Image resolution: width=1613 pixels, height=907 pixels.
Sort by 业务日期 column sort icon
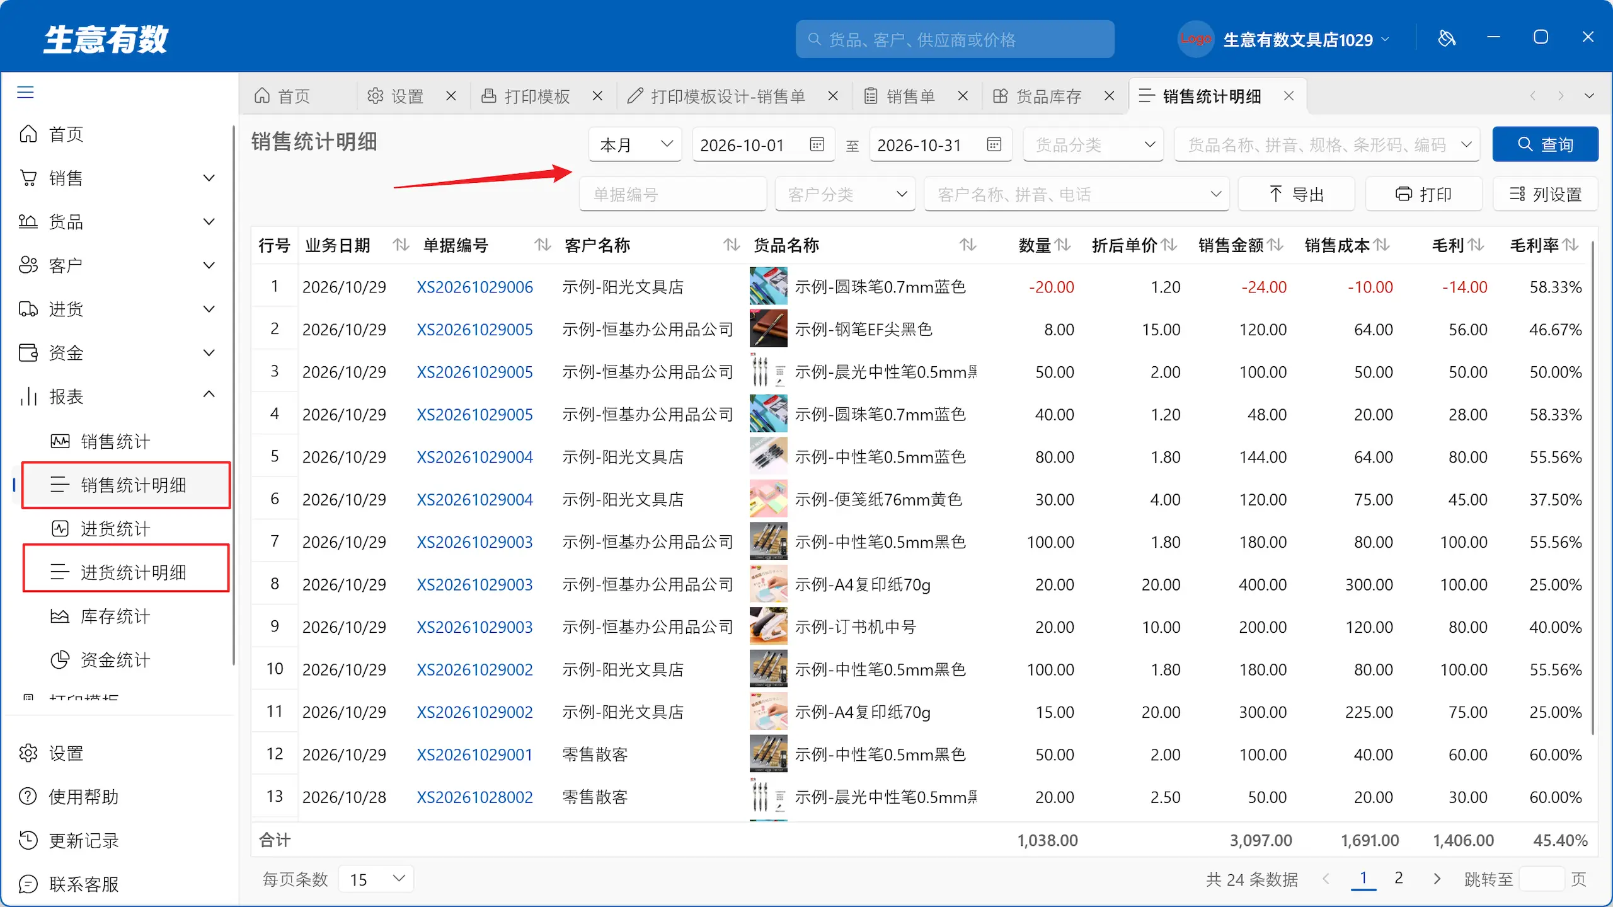coord(401,245)
